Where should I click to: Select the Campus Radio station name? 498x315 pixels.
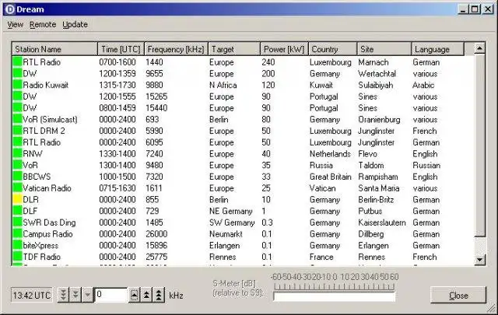coord(47,233)
